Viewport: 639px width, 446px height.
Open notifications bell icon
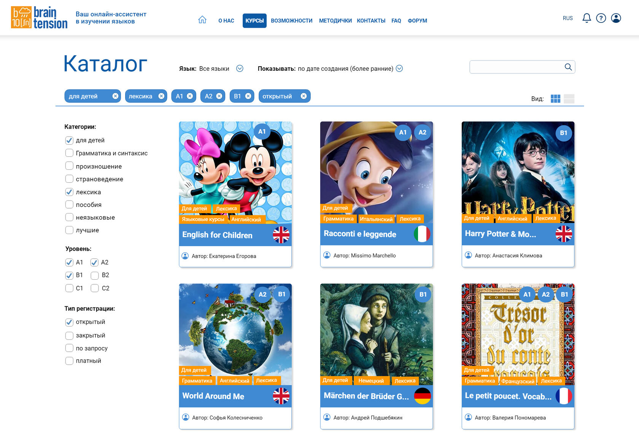coord(587,18)
